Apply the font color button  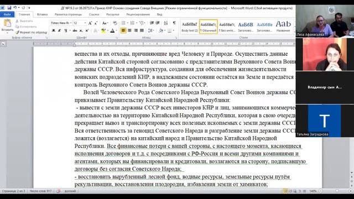tap(112, 30)
